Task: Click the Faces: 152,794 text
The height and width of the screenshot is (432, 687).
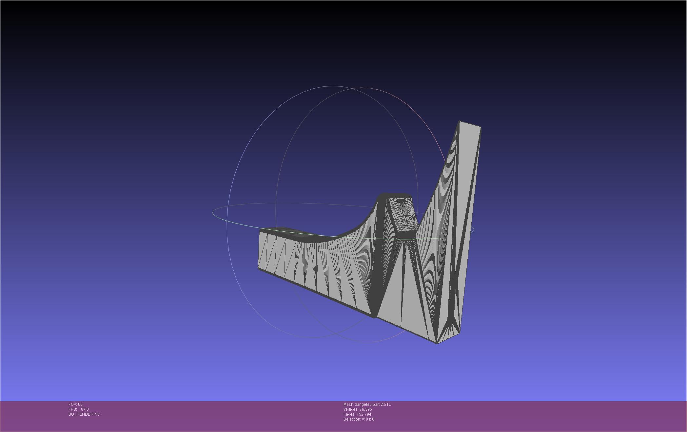Action: pos(357,414)
